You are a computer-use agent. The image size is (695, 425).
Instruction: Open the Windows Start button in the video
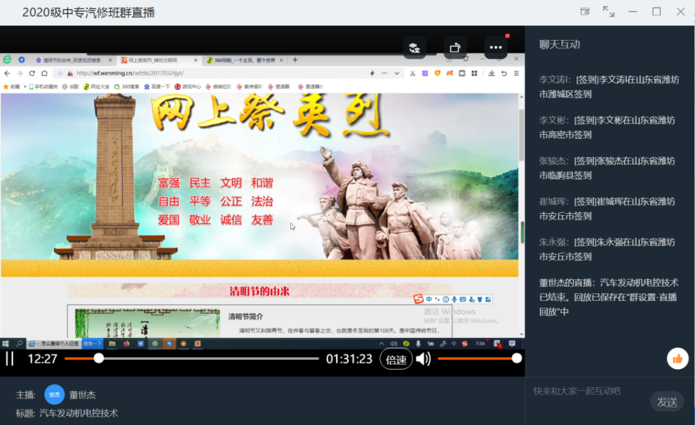[5, 343]
